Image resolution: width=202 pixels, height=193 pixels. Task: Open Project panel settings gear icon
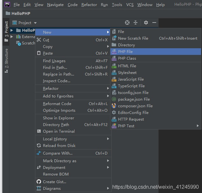point(146,23)
